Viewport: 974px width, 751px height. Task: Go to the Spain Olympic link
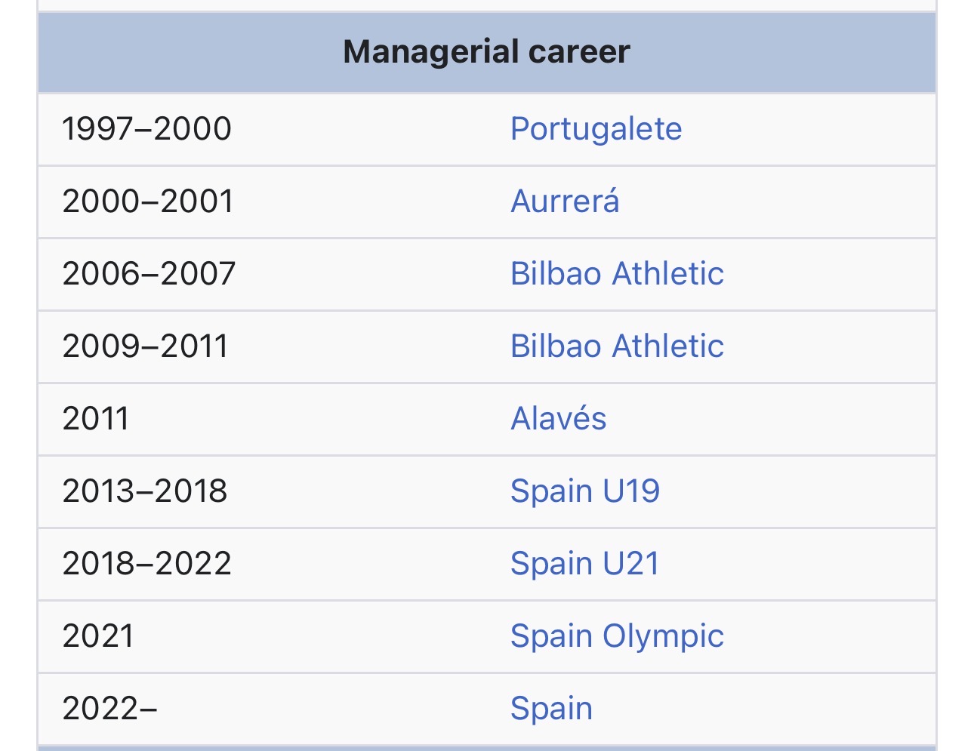[617, 636]
